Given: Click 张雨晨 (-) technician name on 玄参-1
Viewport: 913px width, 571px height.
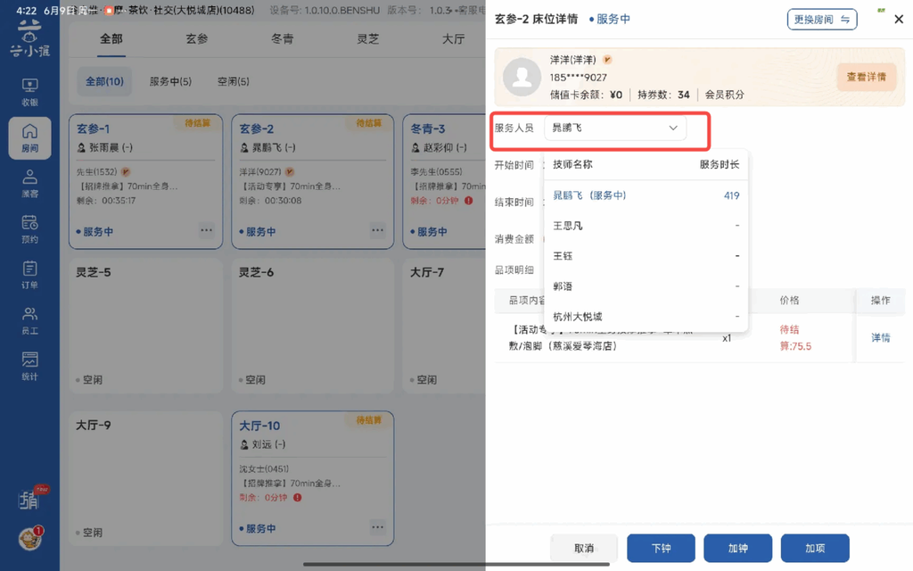Looking at the screenshot, I should click(x=111, y=147).
